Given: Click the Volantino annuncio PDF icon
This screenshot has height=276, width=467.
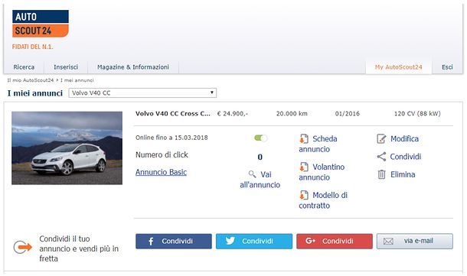Looking at the screenshot, I should (304, 167).
